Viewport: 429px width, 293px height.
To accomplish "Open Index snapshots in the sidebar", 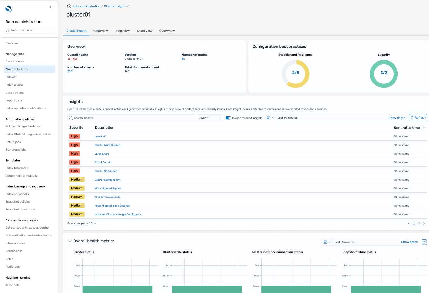I will coord(17,194).
